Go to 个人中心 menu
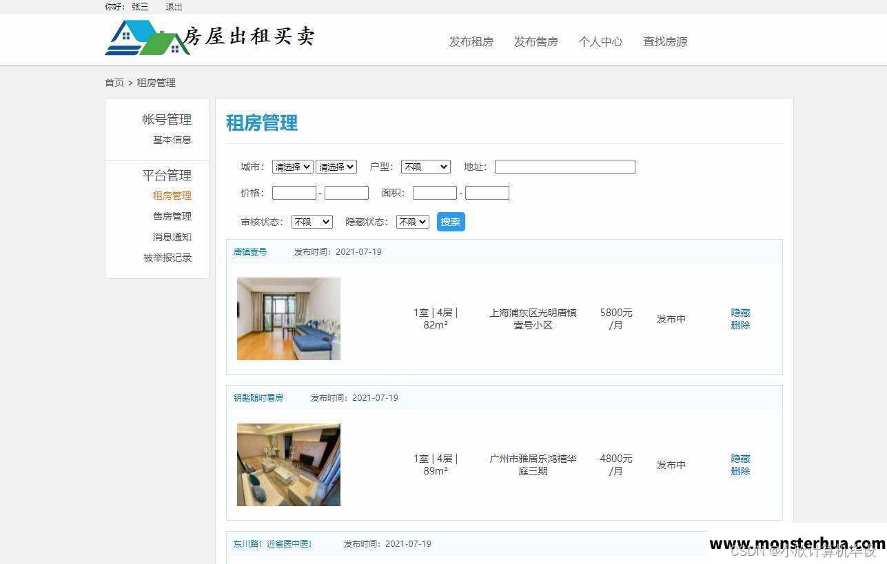The image size is (887, 564). [600, 41]
